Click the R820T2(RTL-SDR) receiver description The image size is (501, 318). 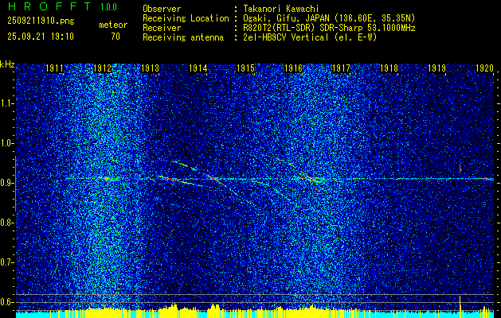[x=329, y=28]
